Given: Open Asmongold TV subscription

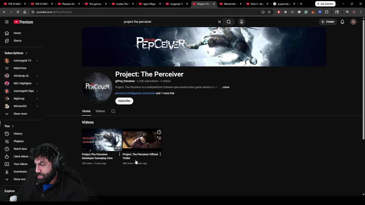Looking at the screenshot, I should tap(22, 61).
